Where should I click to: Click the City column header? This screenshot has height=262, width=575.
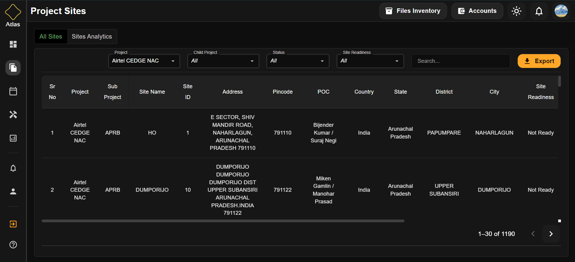494,92
